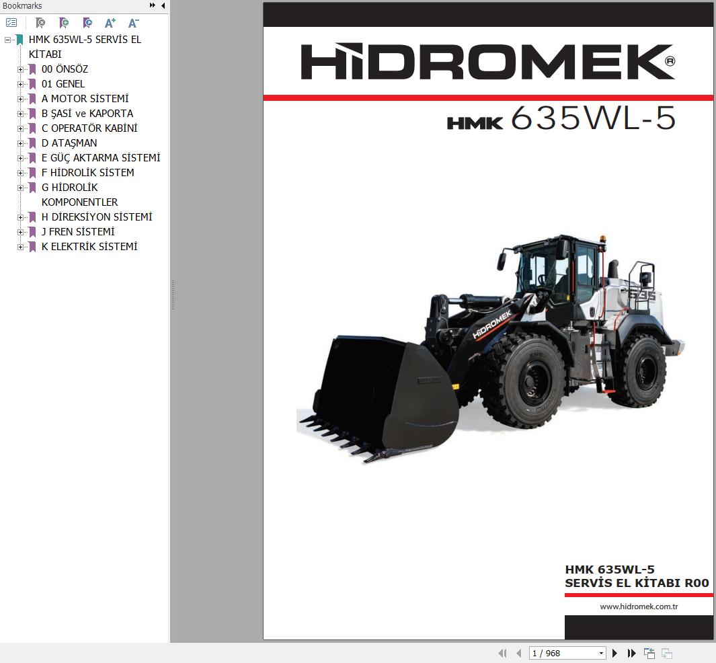Go to the previous page arrow

tap(519, 654)
